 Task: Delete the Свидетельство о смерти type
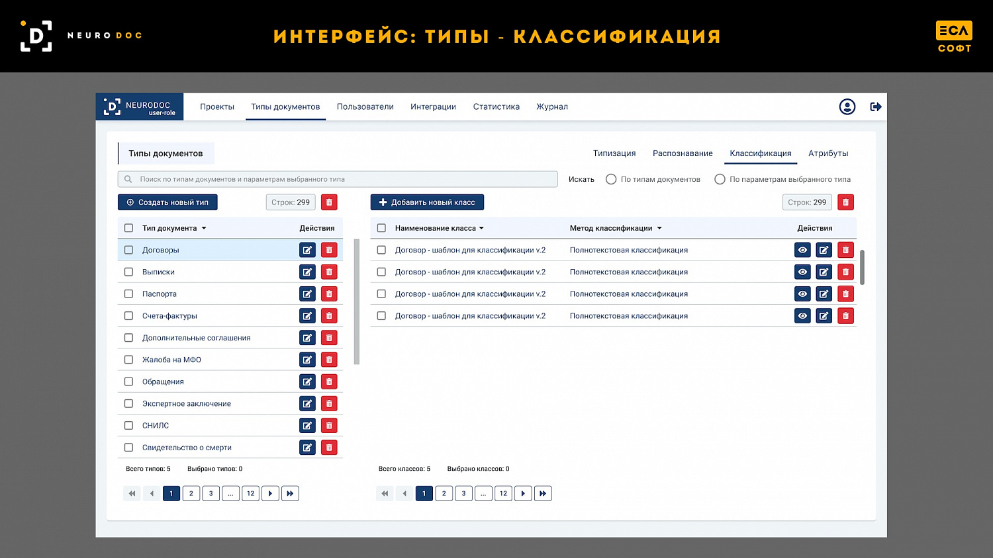[x=329, y=448]
